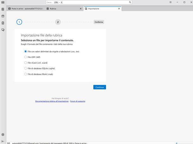Select CSV/TSV file format option
Screen dimensions: 193x144
52,51
